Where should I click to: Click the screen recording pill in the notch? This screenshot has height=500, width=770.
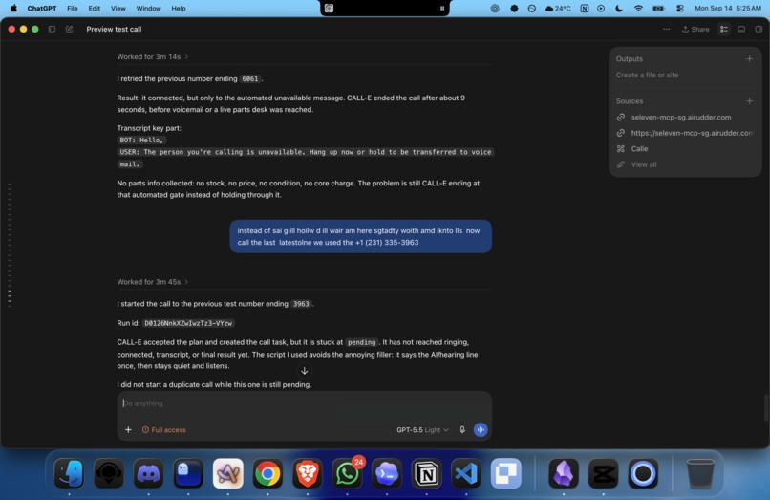point(385,9)
